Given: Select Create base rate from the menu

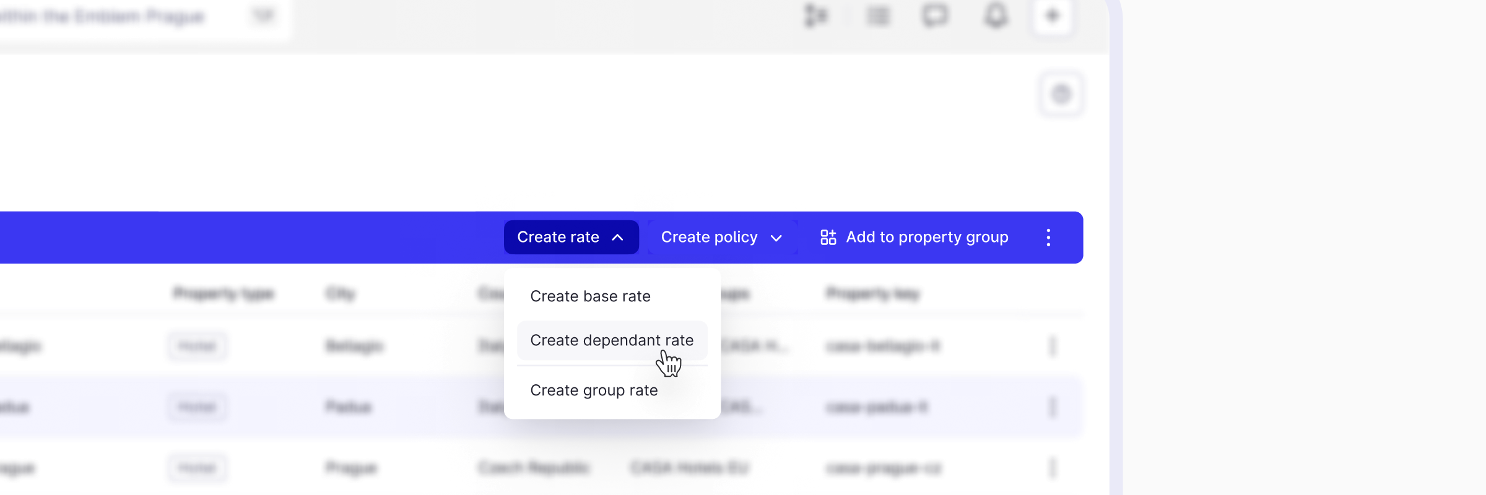Looking at the screenshot, I should pyautogui.click(x=590, y=296).
